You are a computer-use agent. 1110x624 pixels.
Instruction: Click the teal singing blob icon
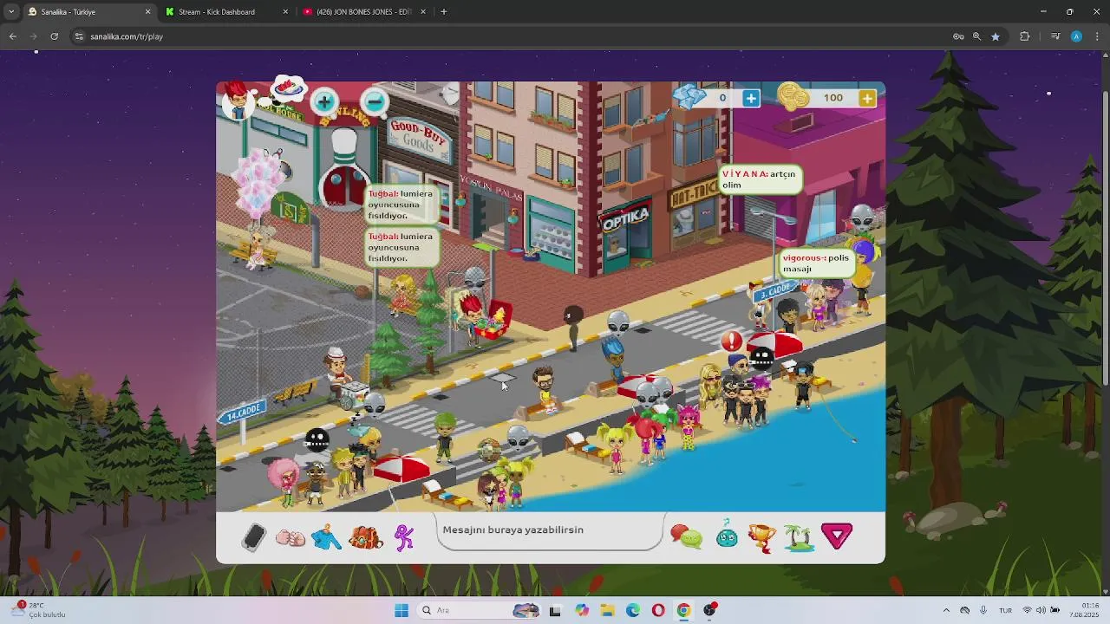coord(727,536)
